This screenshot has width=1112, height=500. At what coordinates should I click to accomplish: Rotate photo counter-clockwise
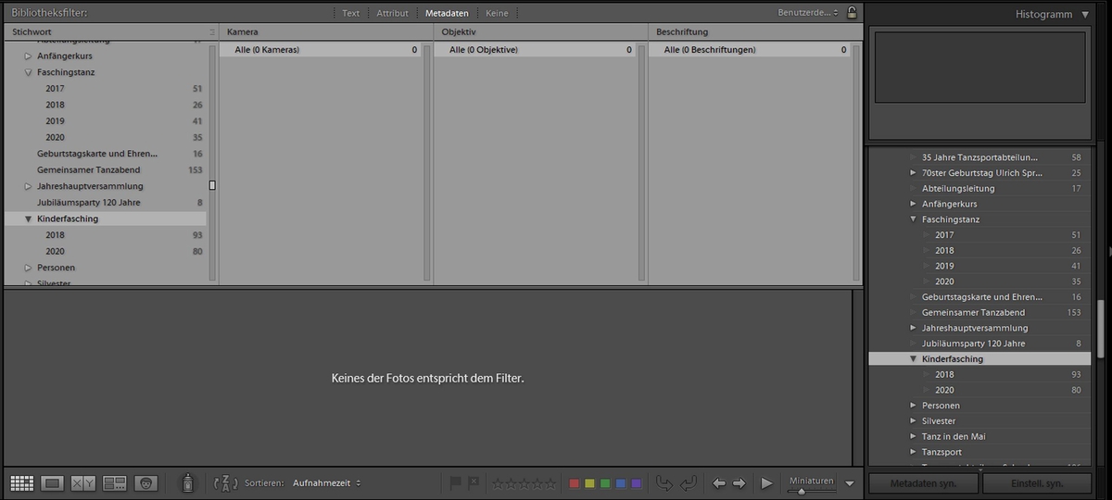click(x=664, y=483)
